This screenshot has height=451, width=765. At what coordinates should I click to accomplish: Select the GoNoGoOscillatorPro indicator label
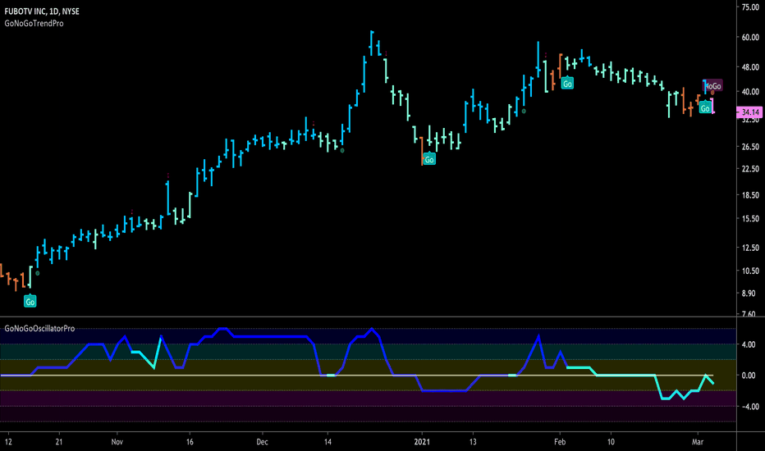click(39, 329)
